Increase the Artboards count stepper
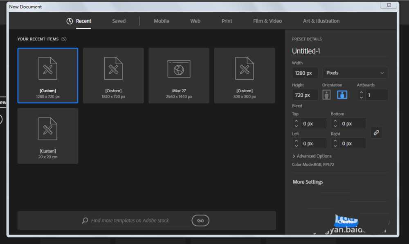 click(362, 93)
